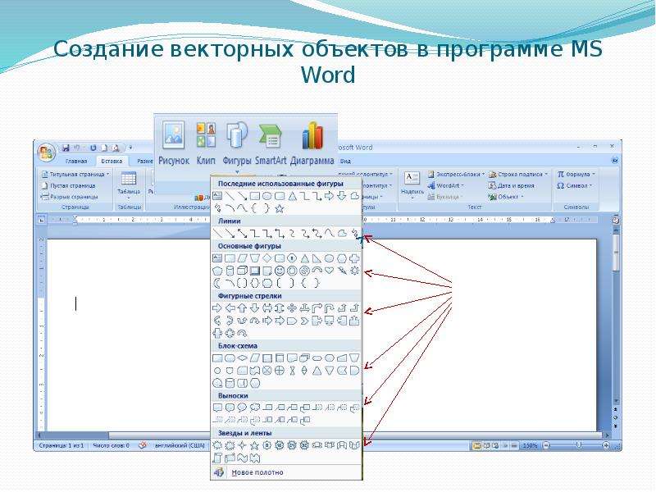The height and width of the screenshot is (492, 656).
Task: Click the 150% zoom level
Action: (530, 446)
